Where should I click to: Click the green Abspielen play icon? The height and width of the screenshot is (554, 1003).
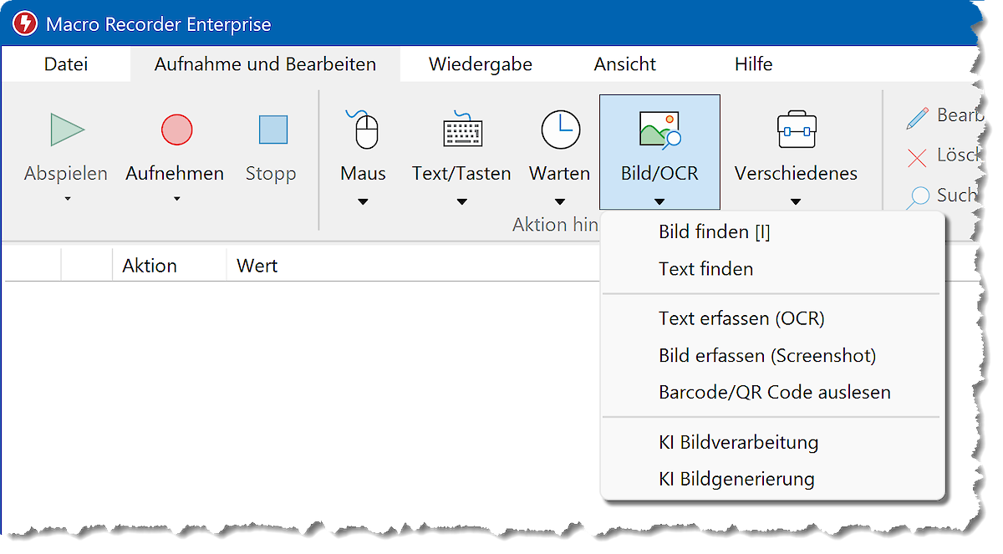point(67,130)
